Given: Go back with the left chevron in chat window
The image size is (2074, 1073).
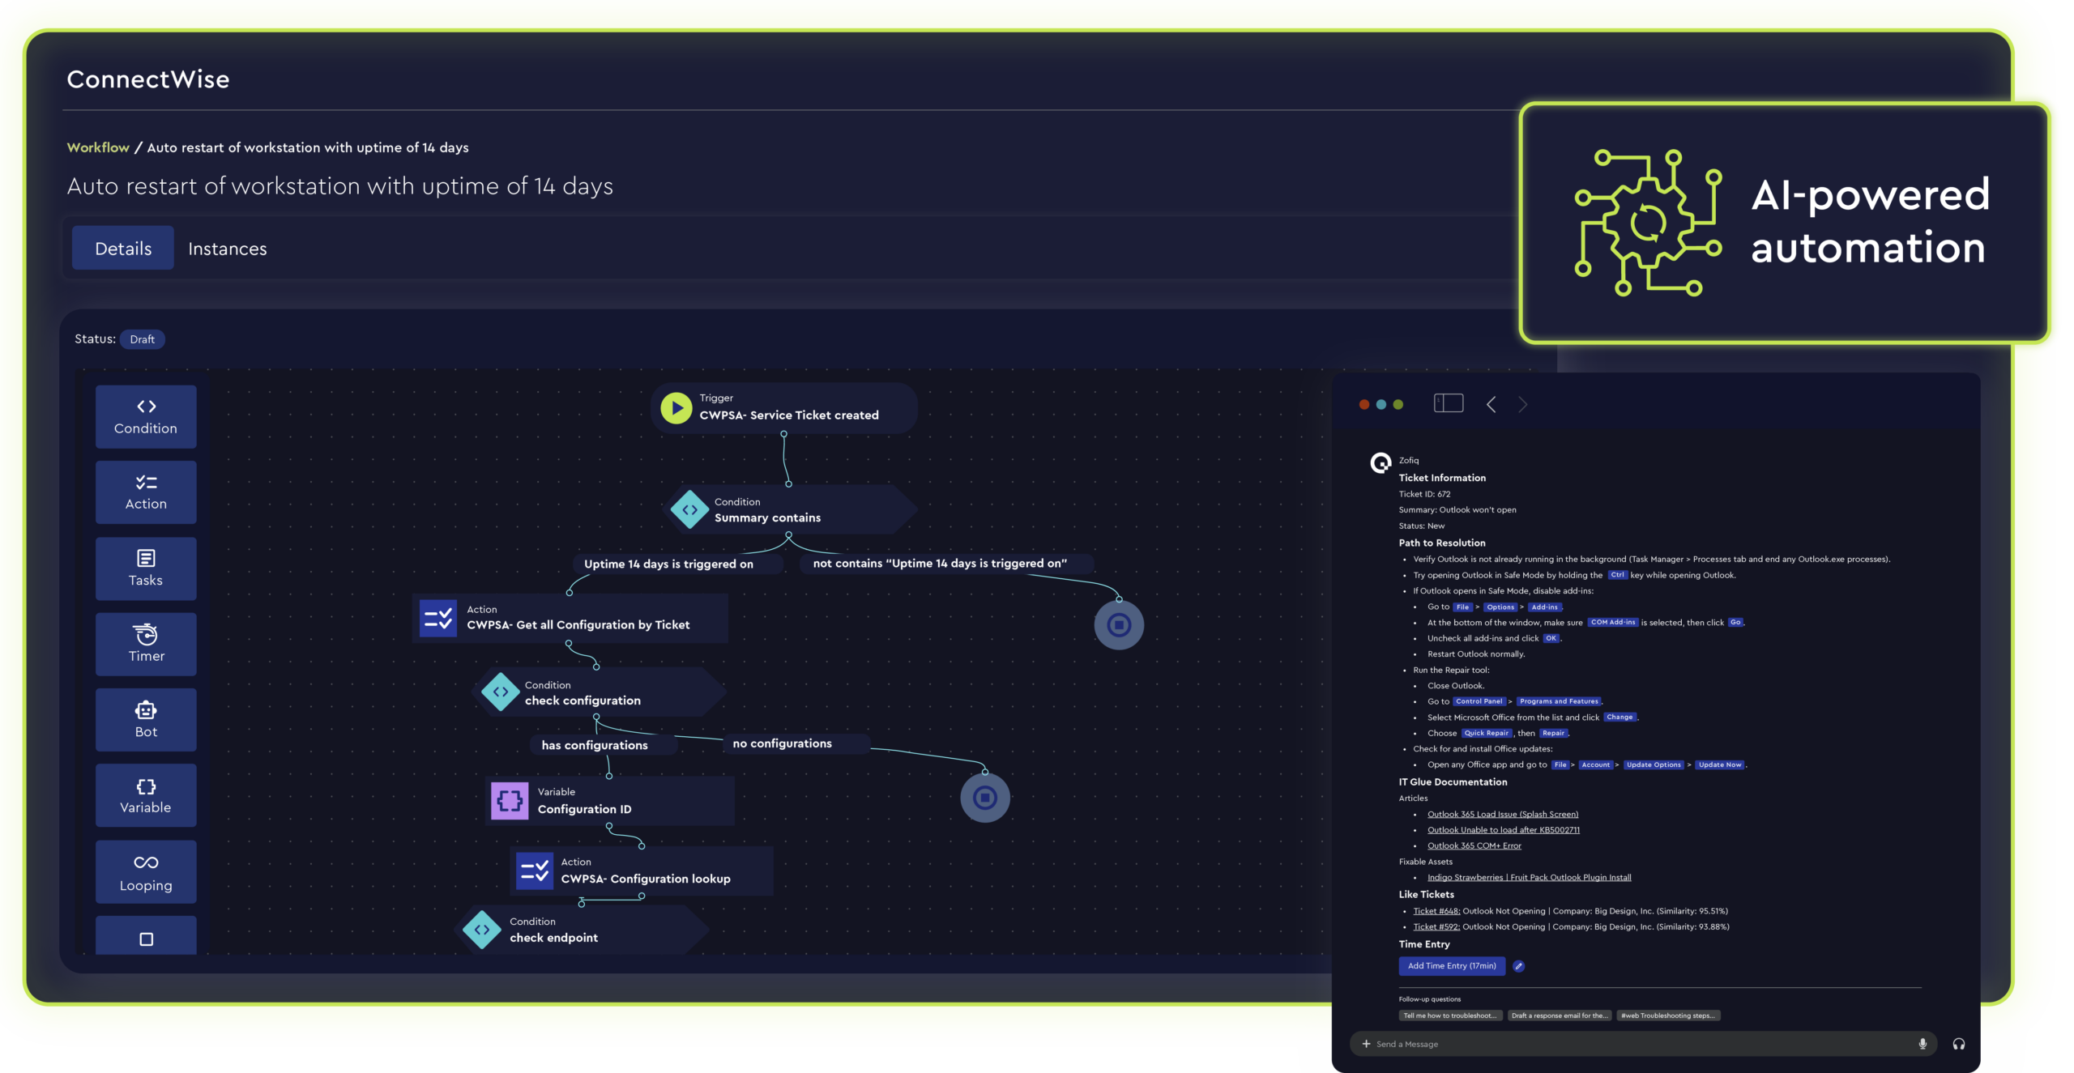Looking at the screenshot, I should (1491, 404).
